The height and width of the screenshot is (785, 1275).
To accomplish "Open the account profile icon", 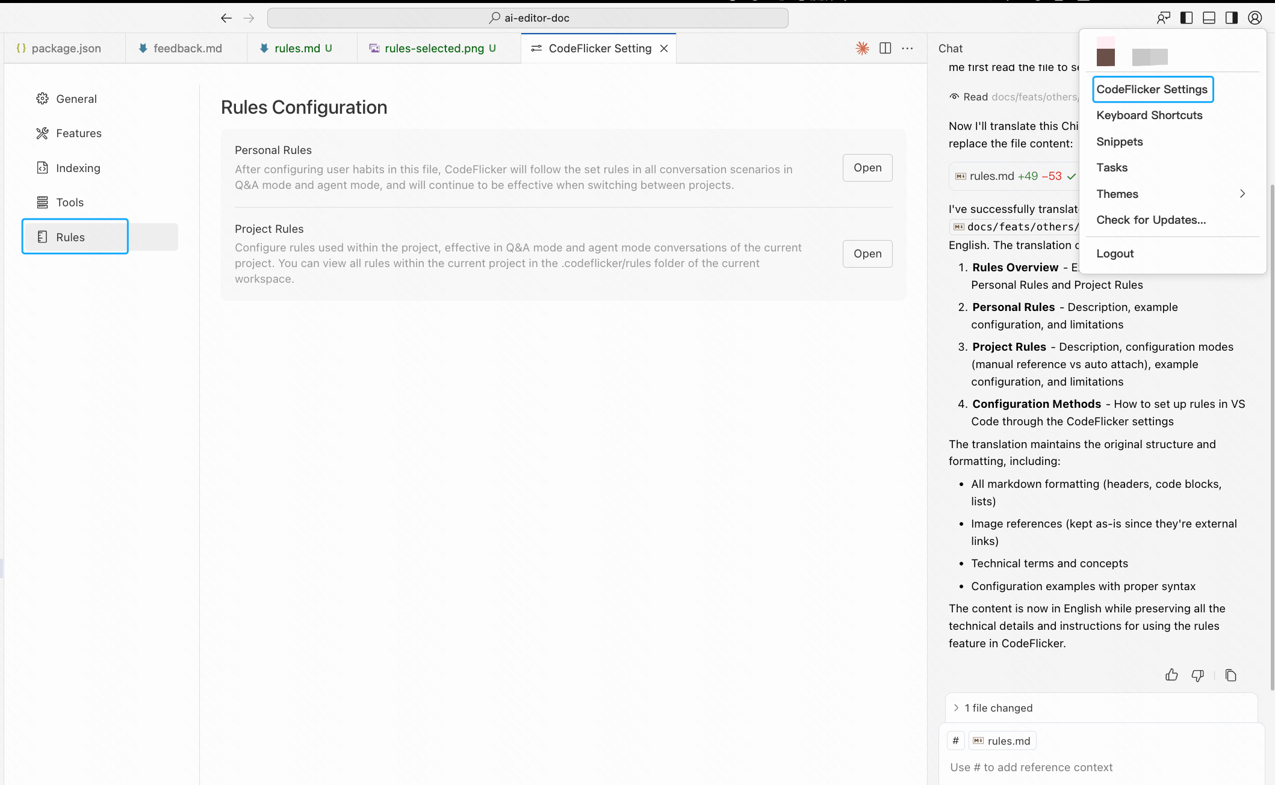I will click(x=1255, y=18).
